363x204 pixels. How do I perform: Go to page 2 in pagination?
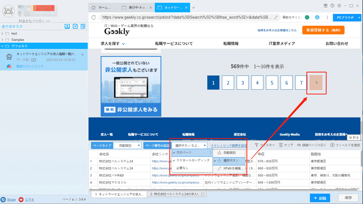point(228,83)
